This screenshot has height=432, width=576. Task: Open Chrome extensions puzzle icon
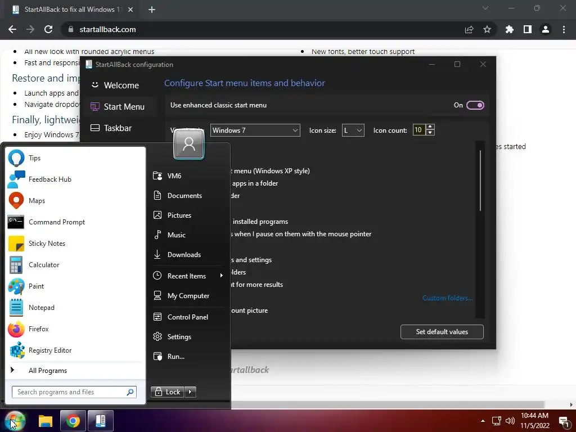[x=510, y=29]
